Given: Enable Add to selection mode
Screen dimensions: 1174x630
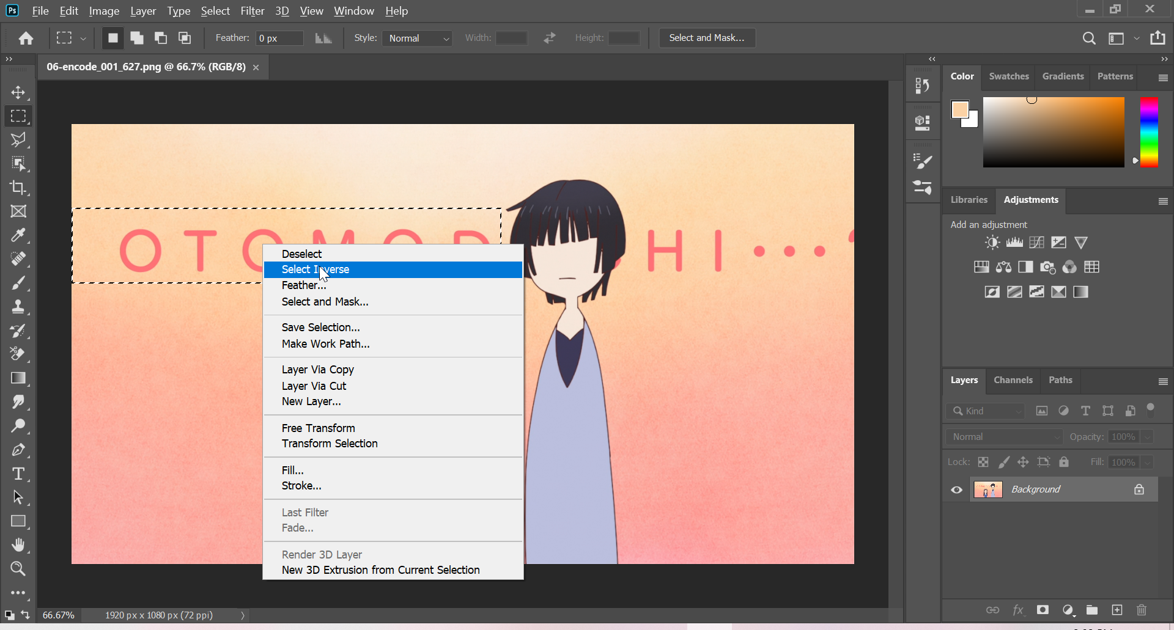Looking at the screenshot, I should [137, 38].
